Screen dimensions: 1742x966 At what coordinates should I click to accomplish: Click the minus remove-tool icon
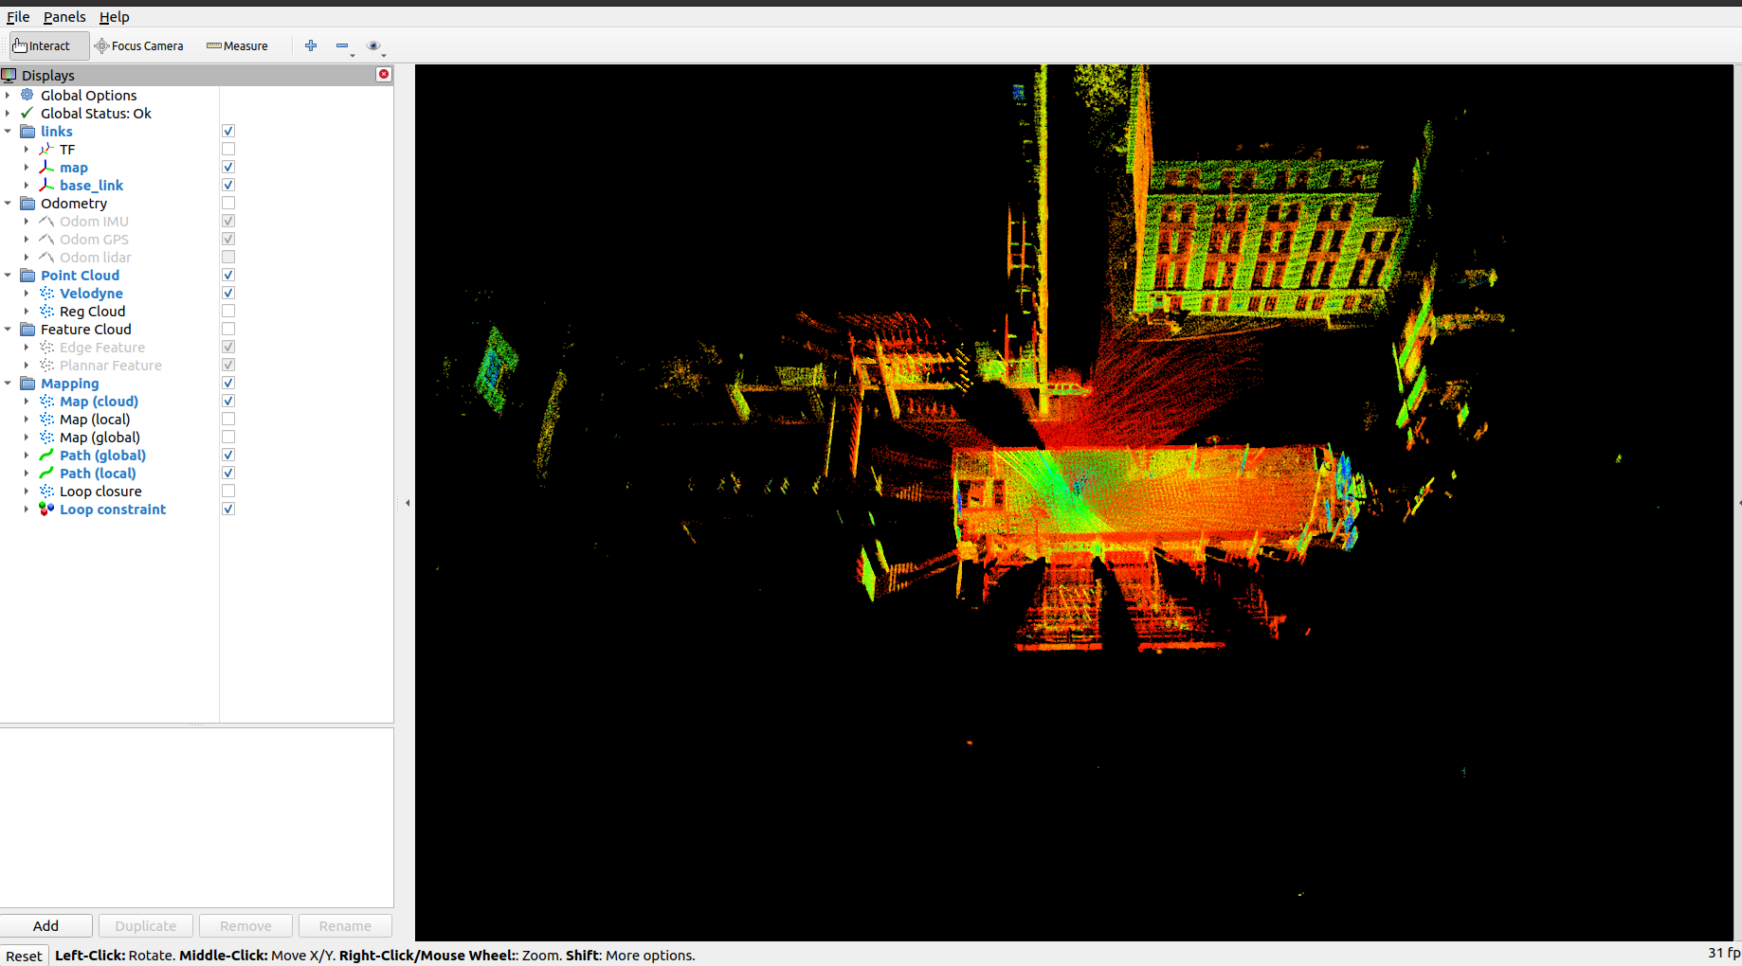tap(342, 45)
